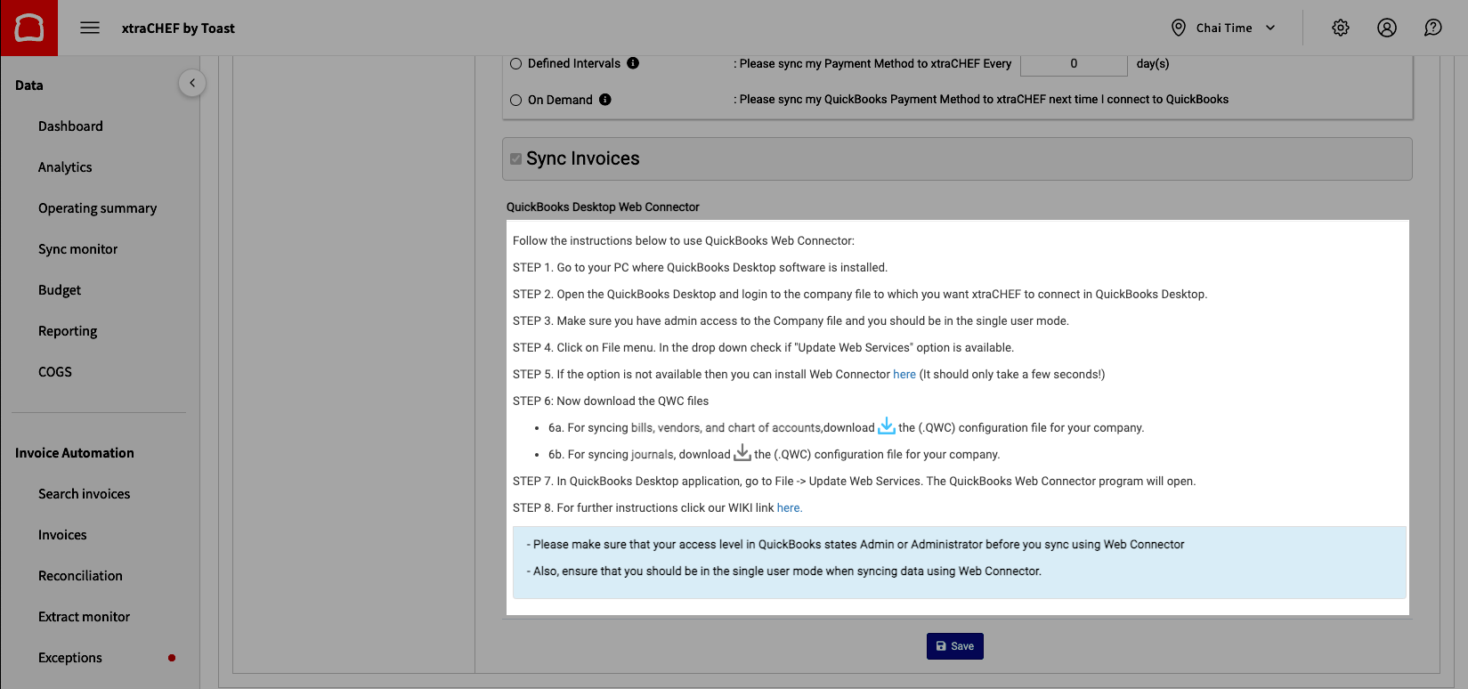Click the sync interval days input field
Screen dimensions: 1468x689
point(1073,64)
